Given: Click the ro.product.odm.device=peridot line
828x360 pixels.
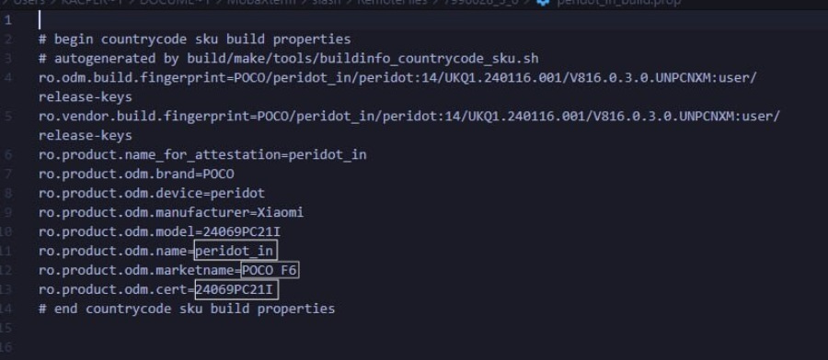Looking at the screenshot, I should [152, 194].
